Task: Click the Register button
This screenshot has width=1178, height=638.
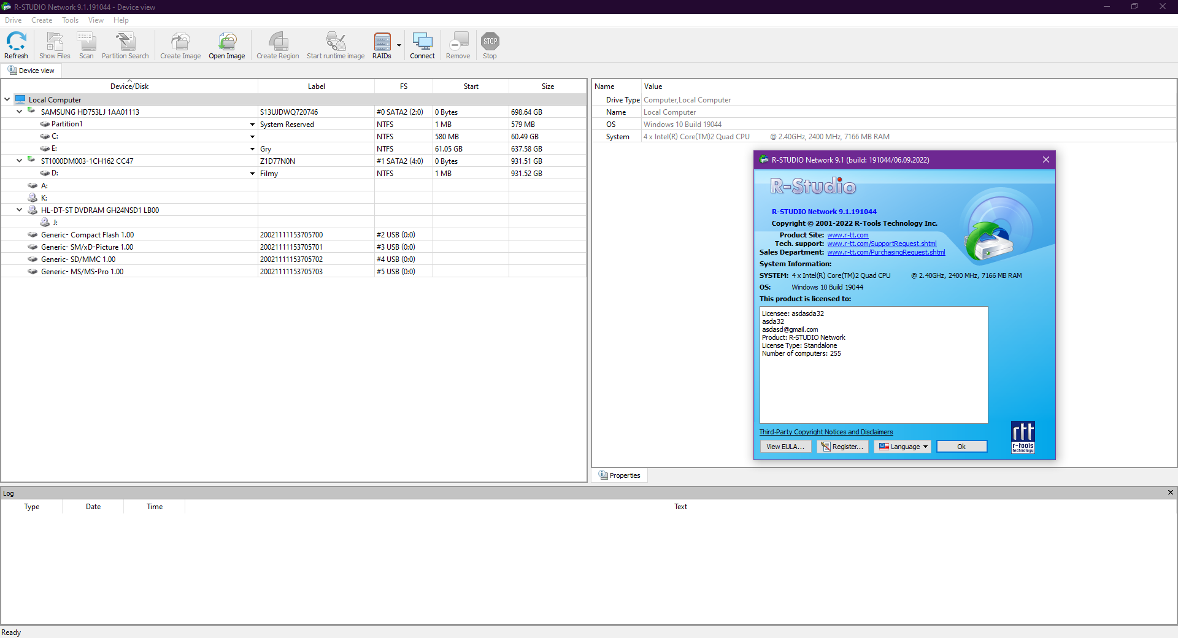Action: 842,447
